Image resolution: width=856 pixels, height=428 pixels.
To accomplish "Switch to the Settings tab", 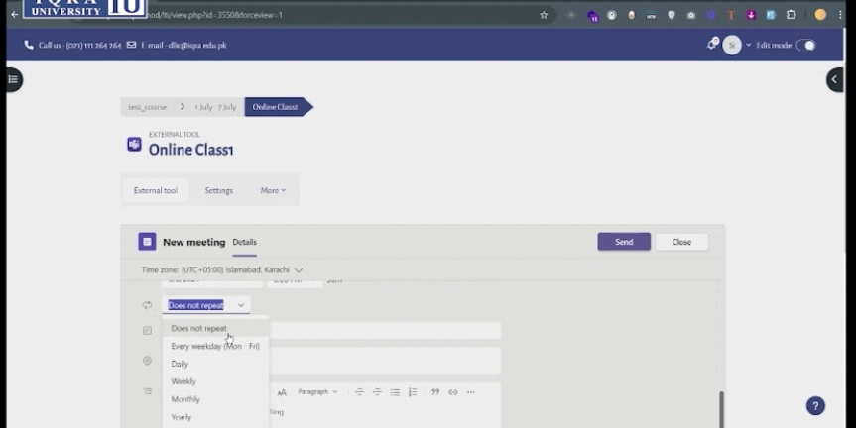I will 218,190.
